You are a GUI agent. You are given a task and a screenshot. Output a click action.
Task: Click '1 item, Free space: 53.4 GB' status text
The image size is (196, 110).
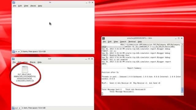pyautogui.click(x=34, y=108)
